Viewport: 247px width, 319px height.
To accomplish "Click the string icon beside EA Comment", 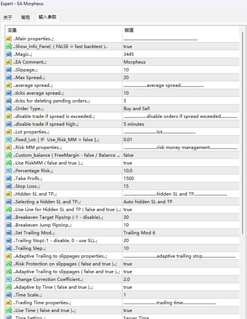I will tap(9, 62).
